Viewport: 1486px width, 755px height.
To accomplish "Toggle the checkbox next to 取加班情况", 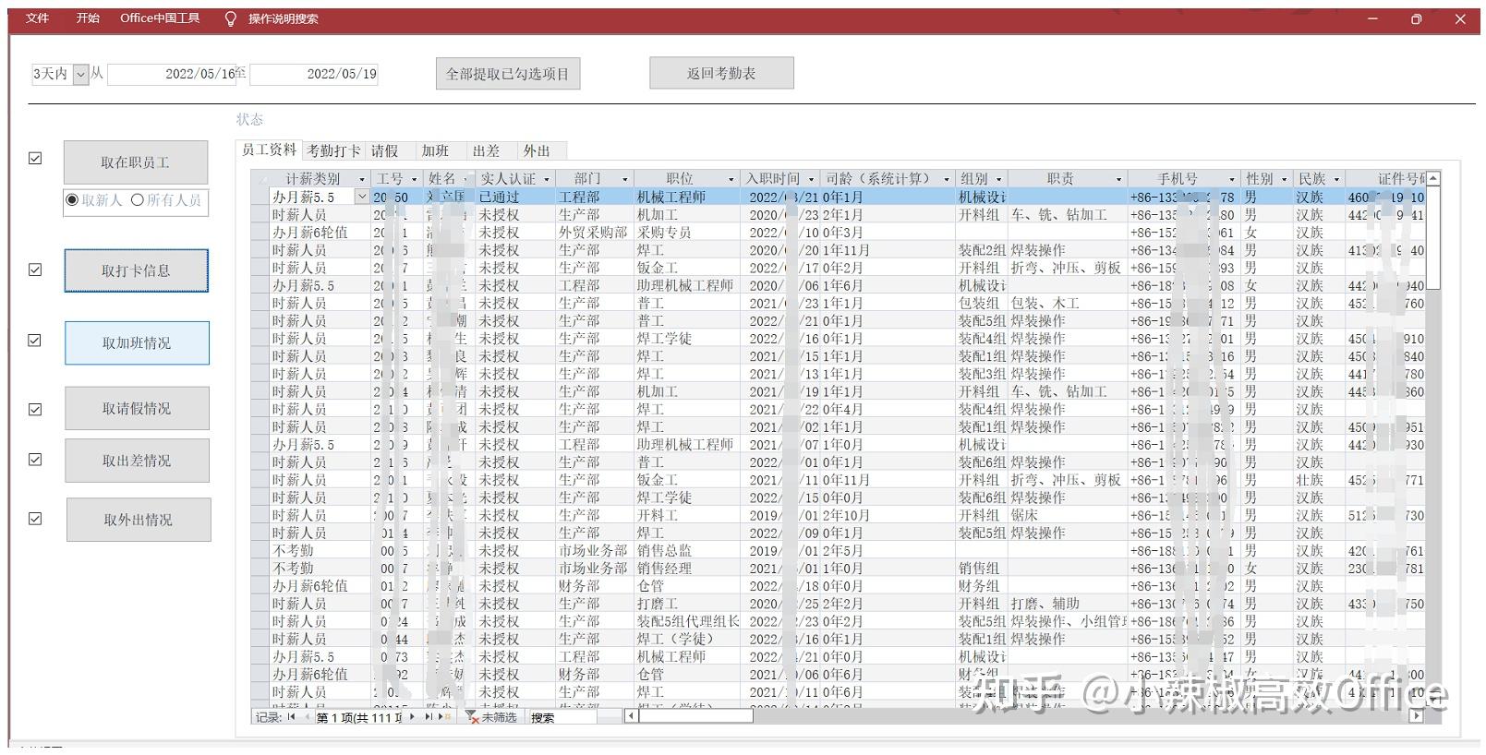I will click(35, 341).
